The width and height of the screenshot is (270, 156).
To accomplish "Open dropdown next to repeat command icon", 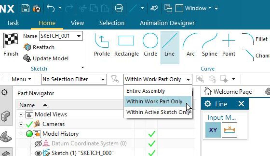I will click(x=142, y=8).
